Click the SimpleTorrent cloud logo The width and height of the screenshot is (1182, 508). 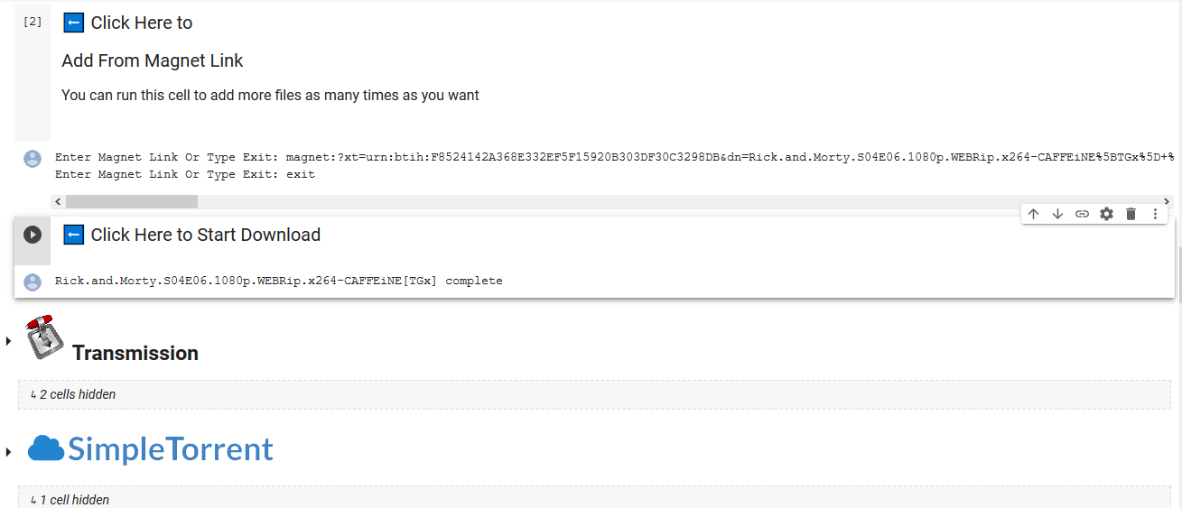pyautogui.click(x=45, y=448)
